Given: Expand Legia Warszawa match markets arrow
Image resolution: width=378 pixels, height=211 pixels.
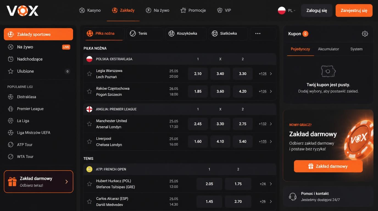Looking at the screenshot, I should pyautogui.click(x=271, y=74).
